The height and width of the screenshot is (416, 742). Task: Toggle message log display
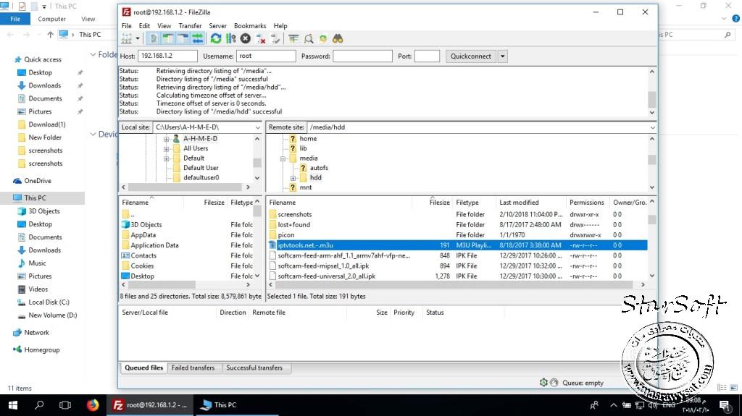(153, 39)
